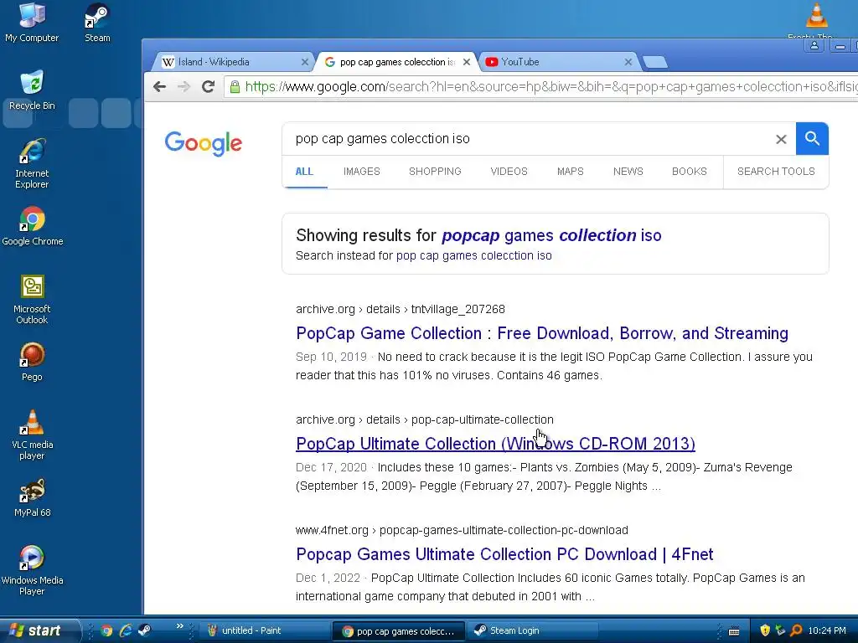
Task: Select VLC media player desktop icon
Action: coord(32,435)
